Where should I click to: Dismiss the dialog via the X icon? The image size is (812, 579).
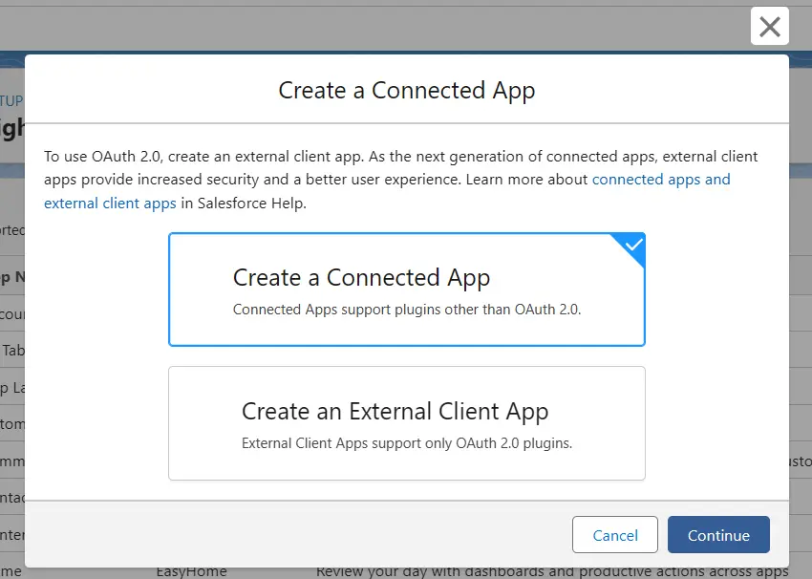pos(770,26)
